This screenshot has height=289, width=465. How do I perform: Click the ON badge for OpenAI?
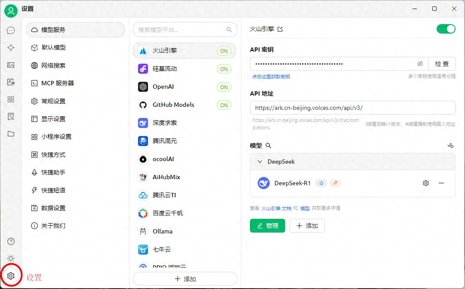(x=224, y=87)
